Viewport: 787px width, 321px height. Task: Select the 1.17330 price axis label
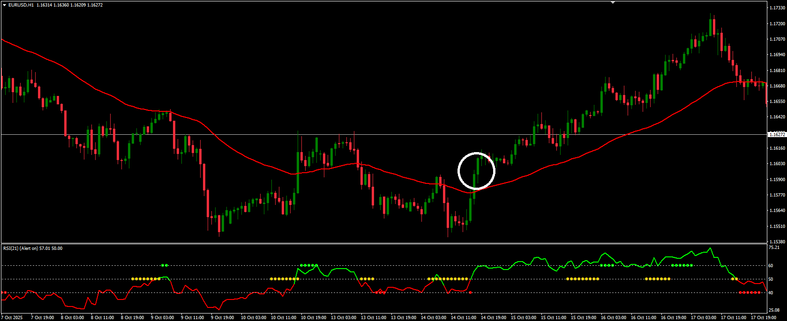coord(777,8)
